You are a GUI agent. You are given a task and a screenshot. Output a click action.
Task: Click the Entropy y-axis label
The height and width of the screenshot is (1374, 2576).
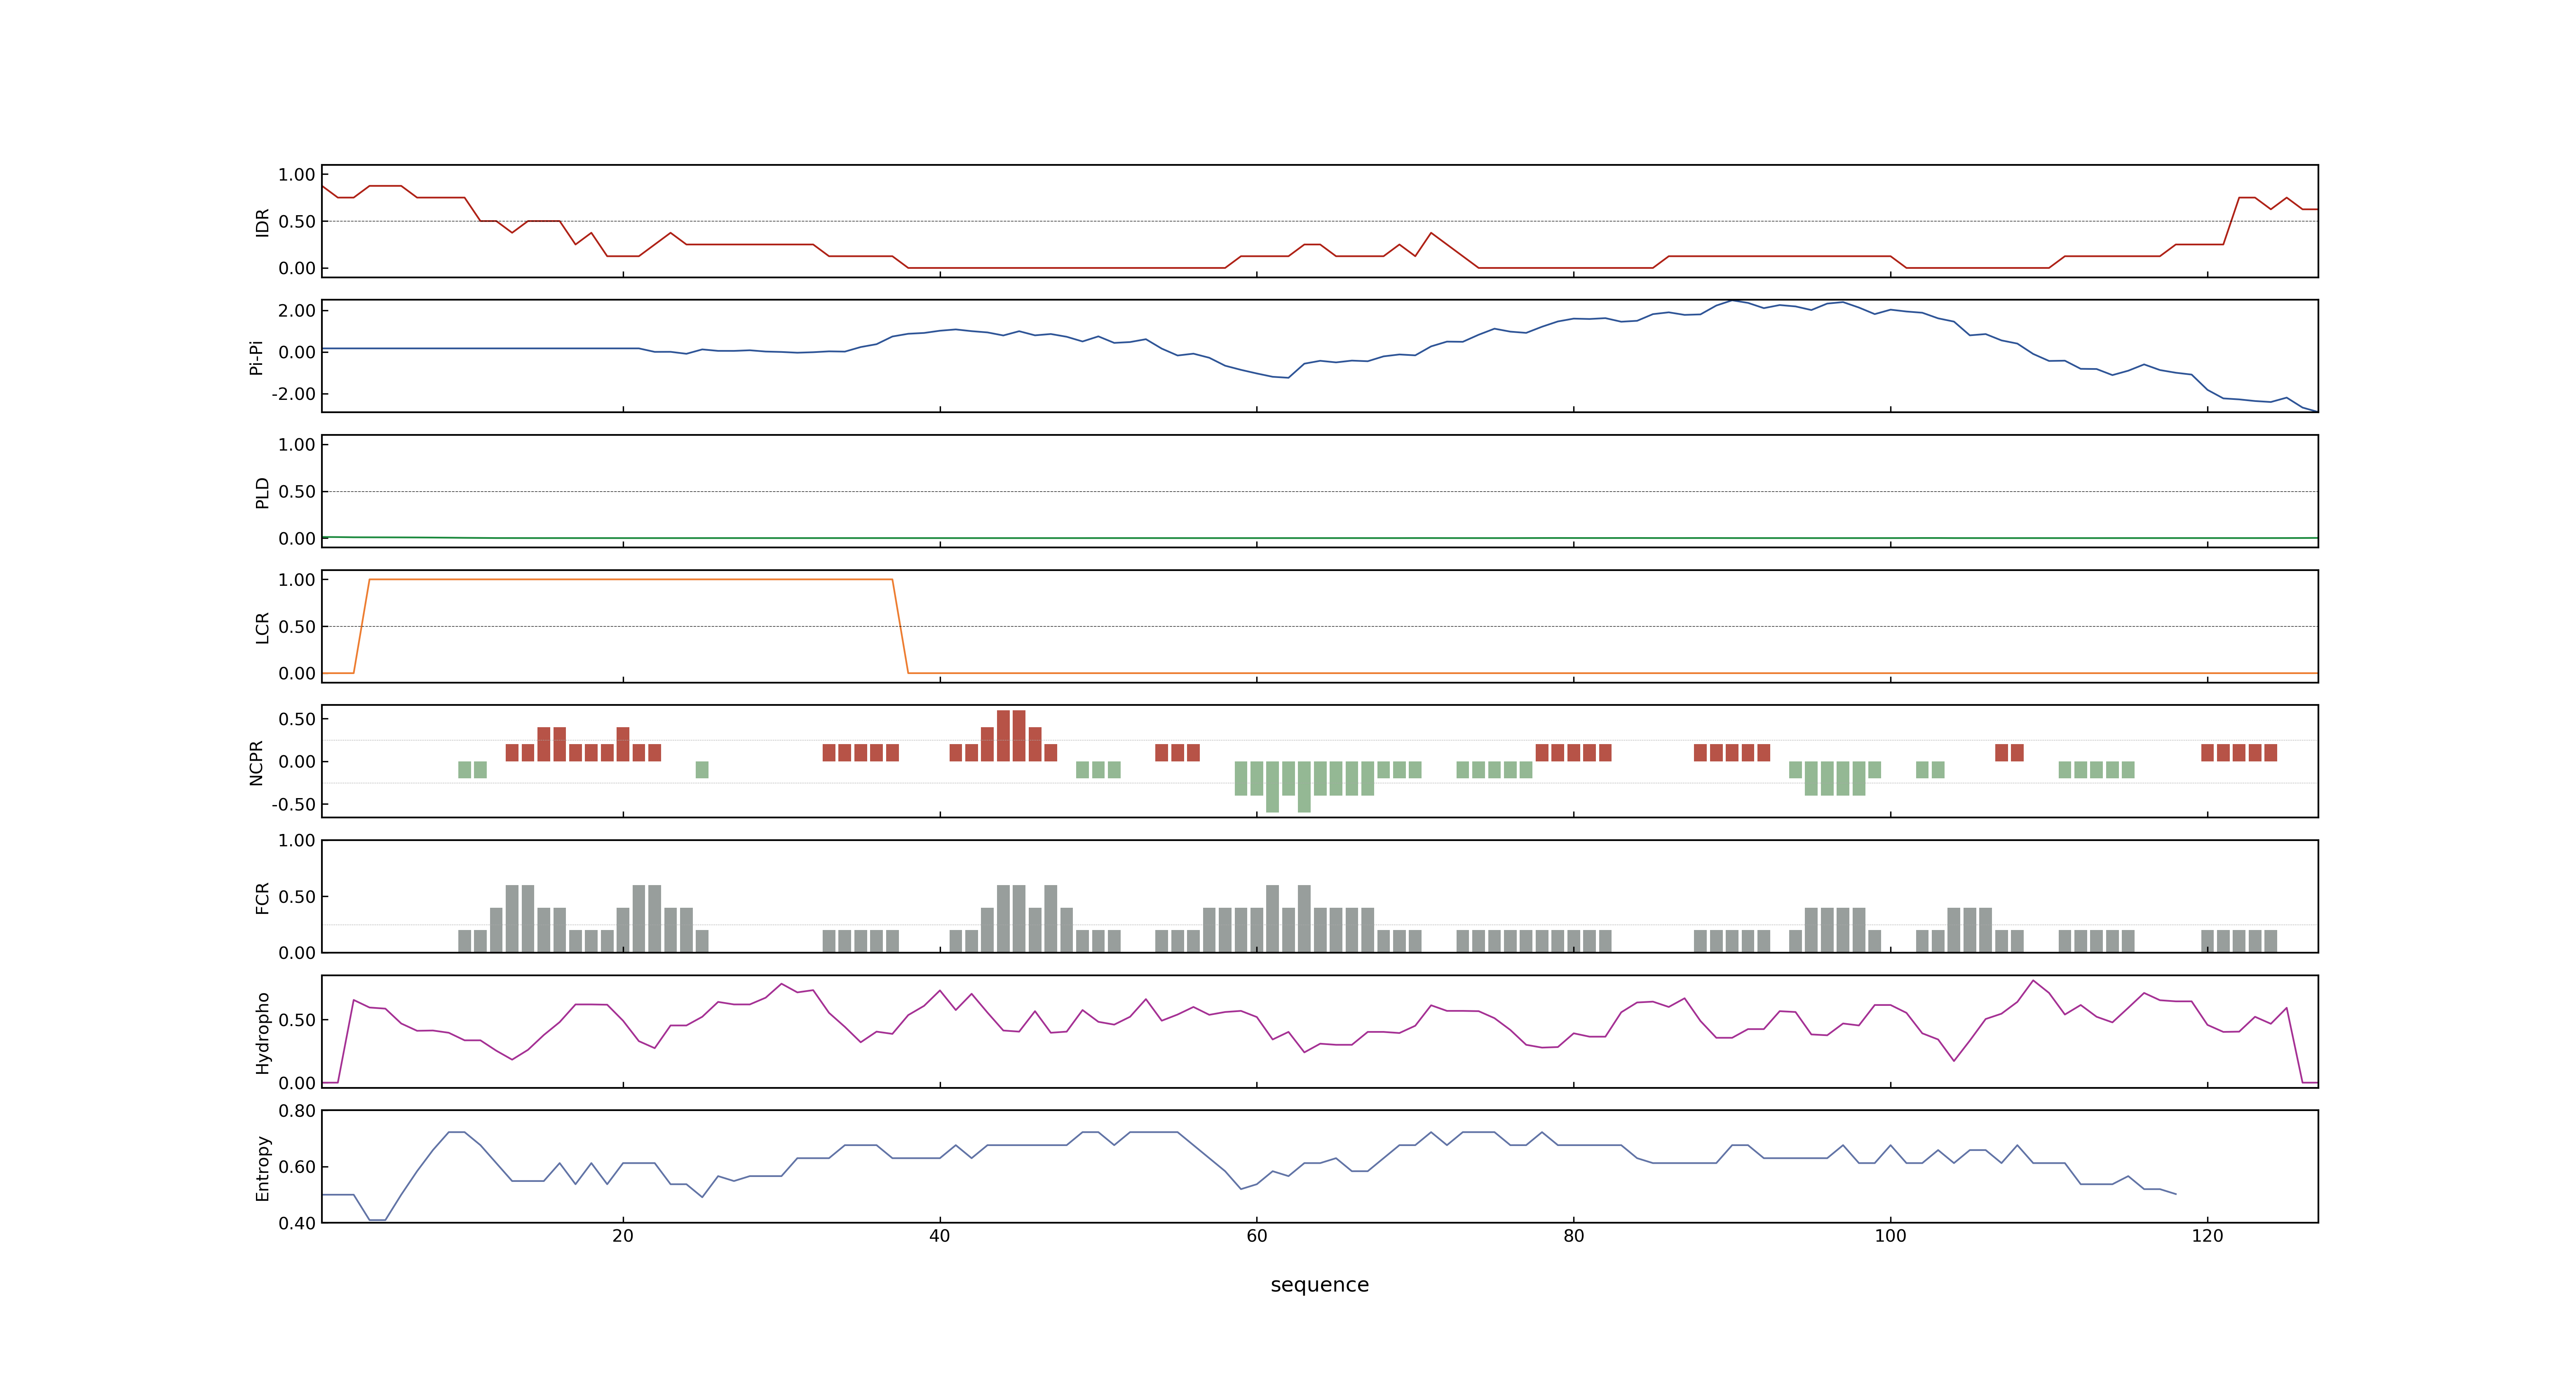[262, 1168]
